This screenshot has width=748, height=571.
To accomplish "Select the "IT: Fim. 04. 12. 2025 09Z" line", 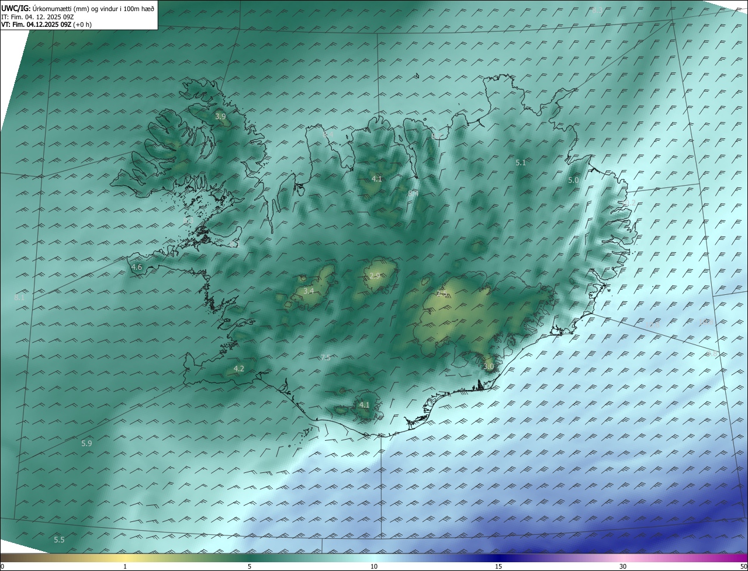I will pyautogui.click(x=37, y=17).
